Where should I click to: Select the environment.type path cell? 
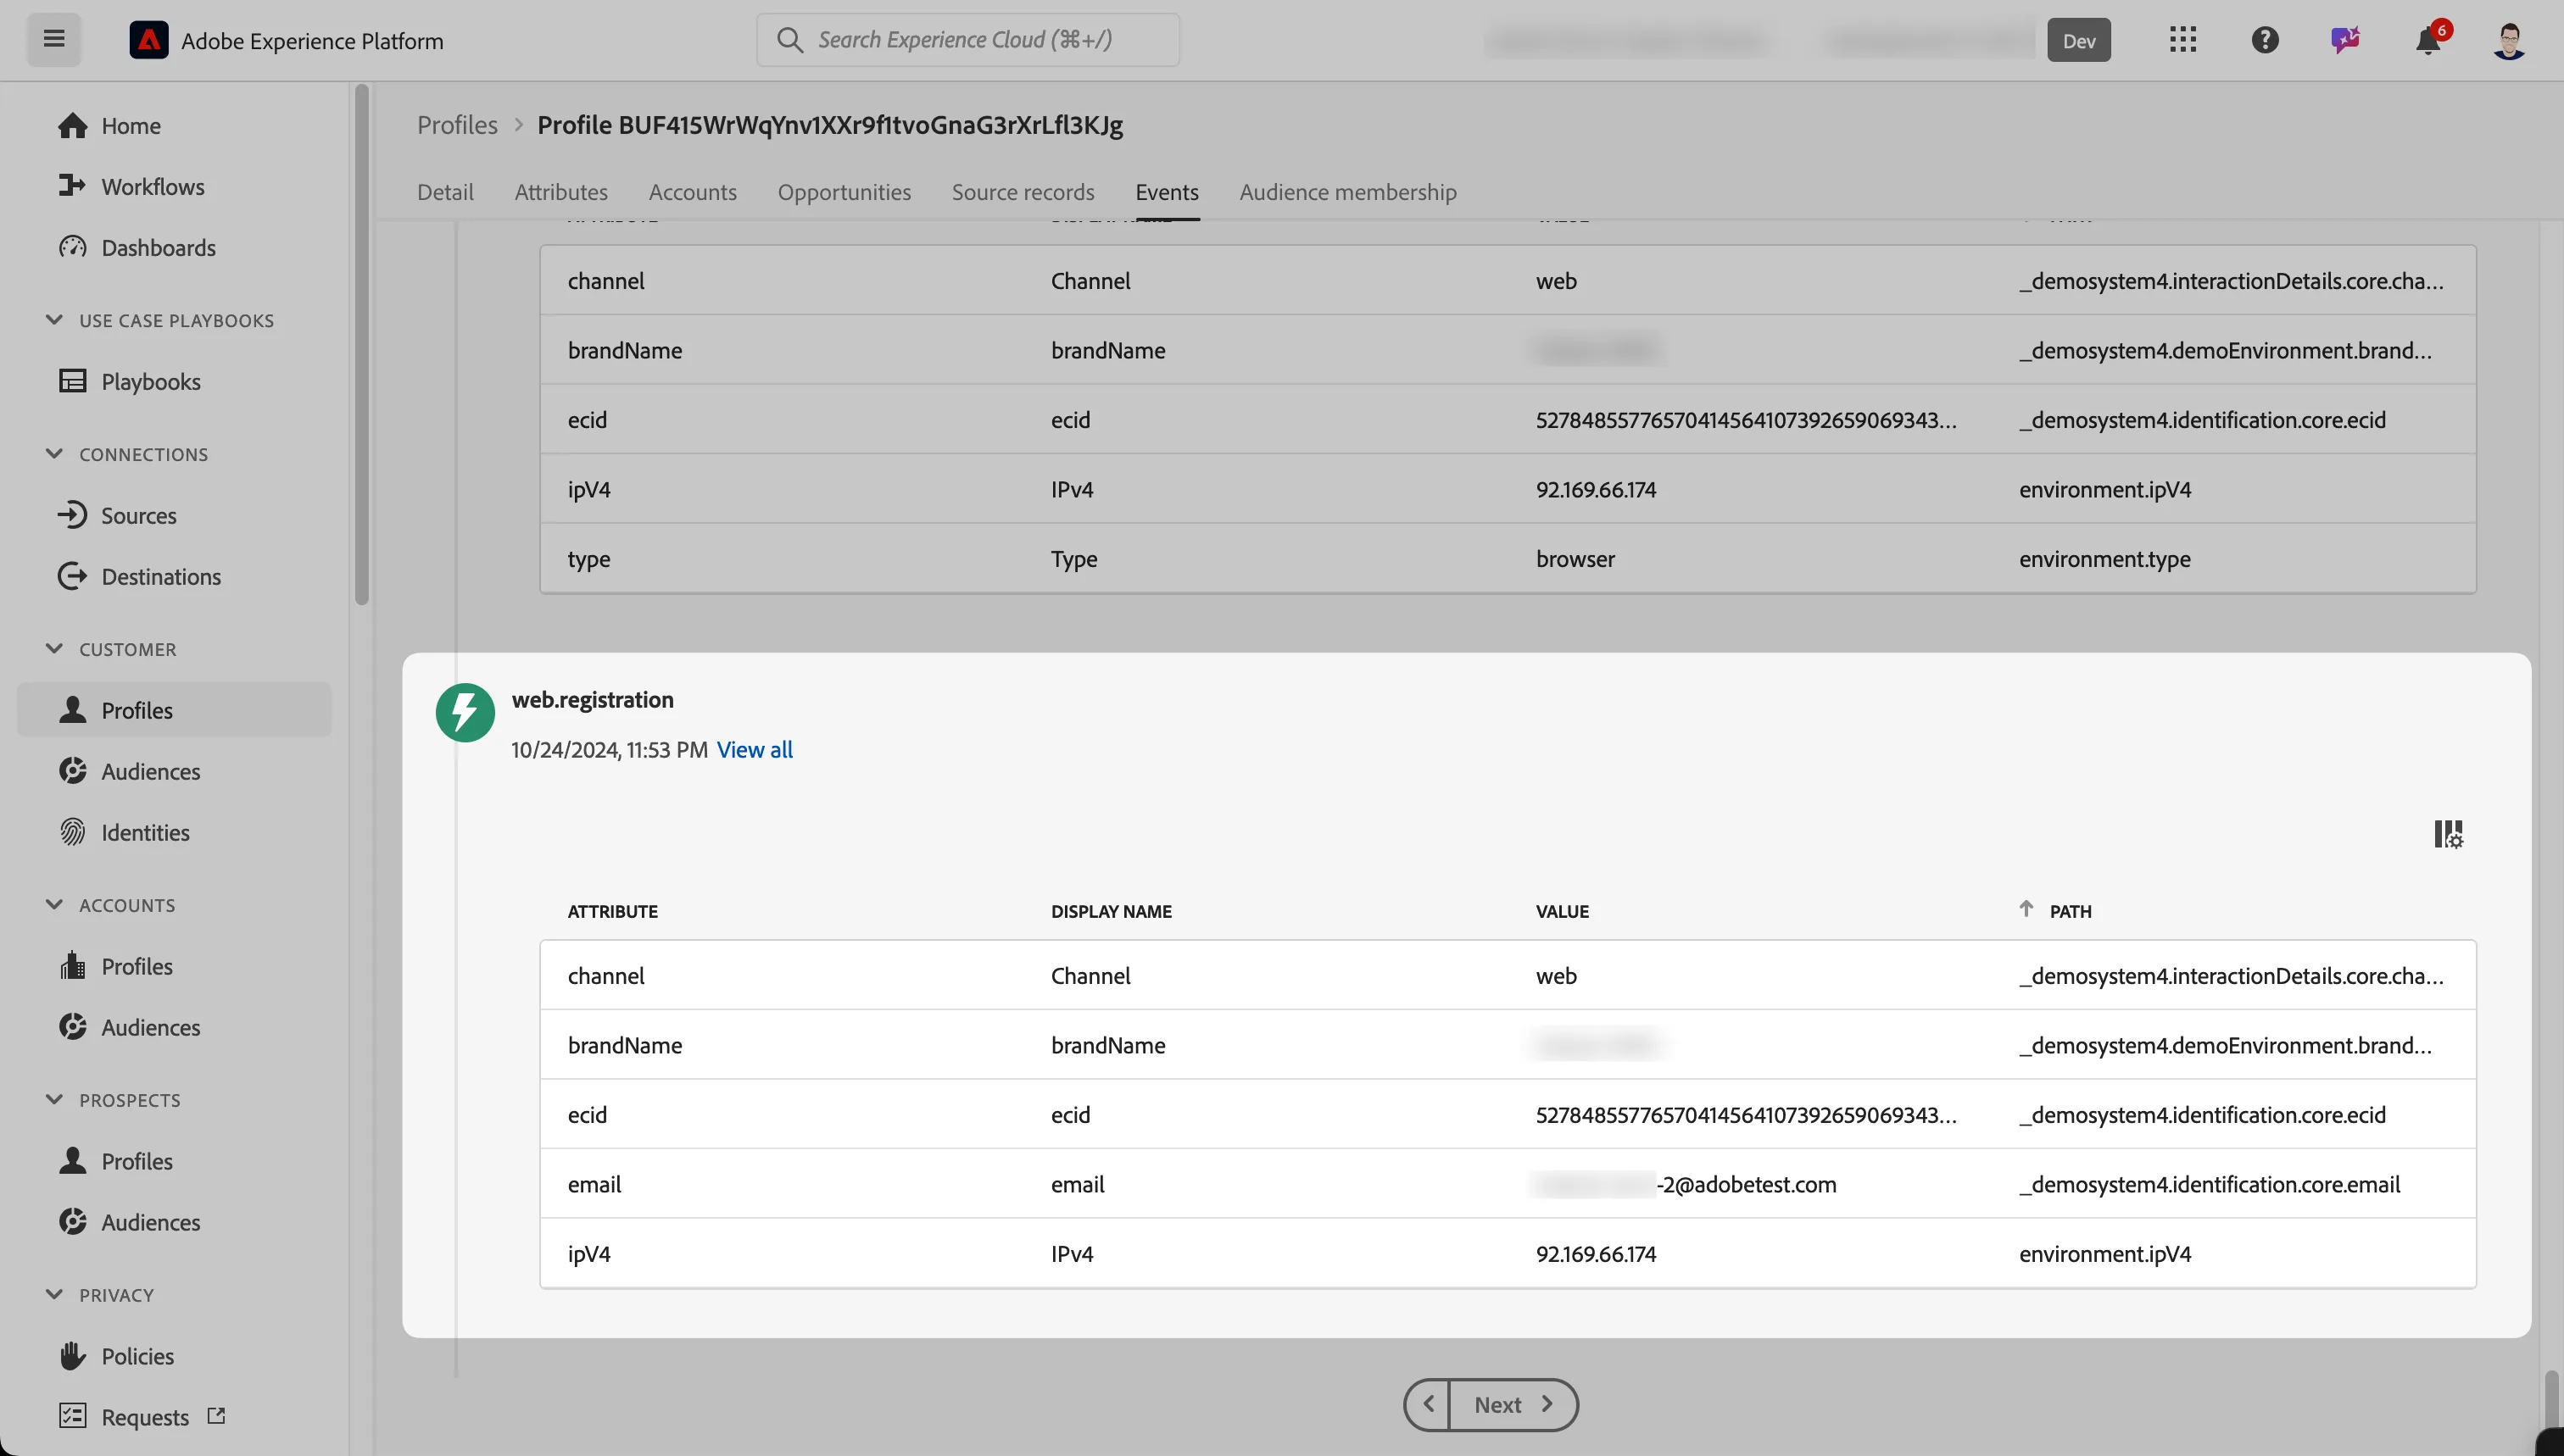[2104, 559]
